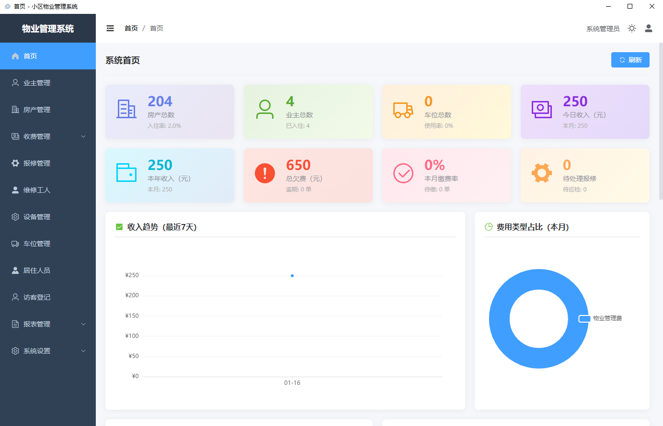Click the checkmark icon on 本月缴费率 card
Image resolution: width=663 pixels, height=426 pixels.
[x=403, y=173]
